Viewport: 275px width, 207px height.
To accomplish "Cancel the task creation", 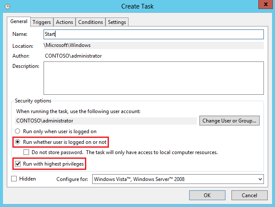I will coord(249,195).
